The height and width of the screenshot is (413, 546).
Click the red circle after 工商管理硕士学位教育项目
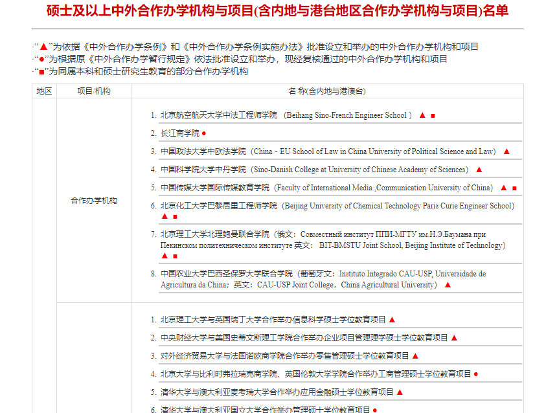[x=476, y=374]
